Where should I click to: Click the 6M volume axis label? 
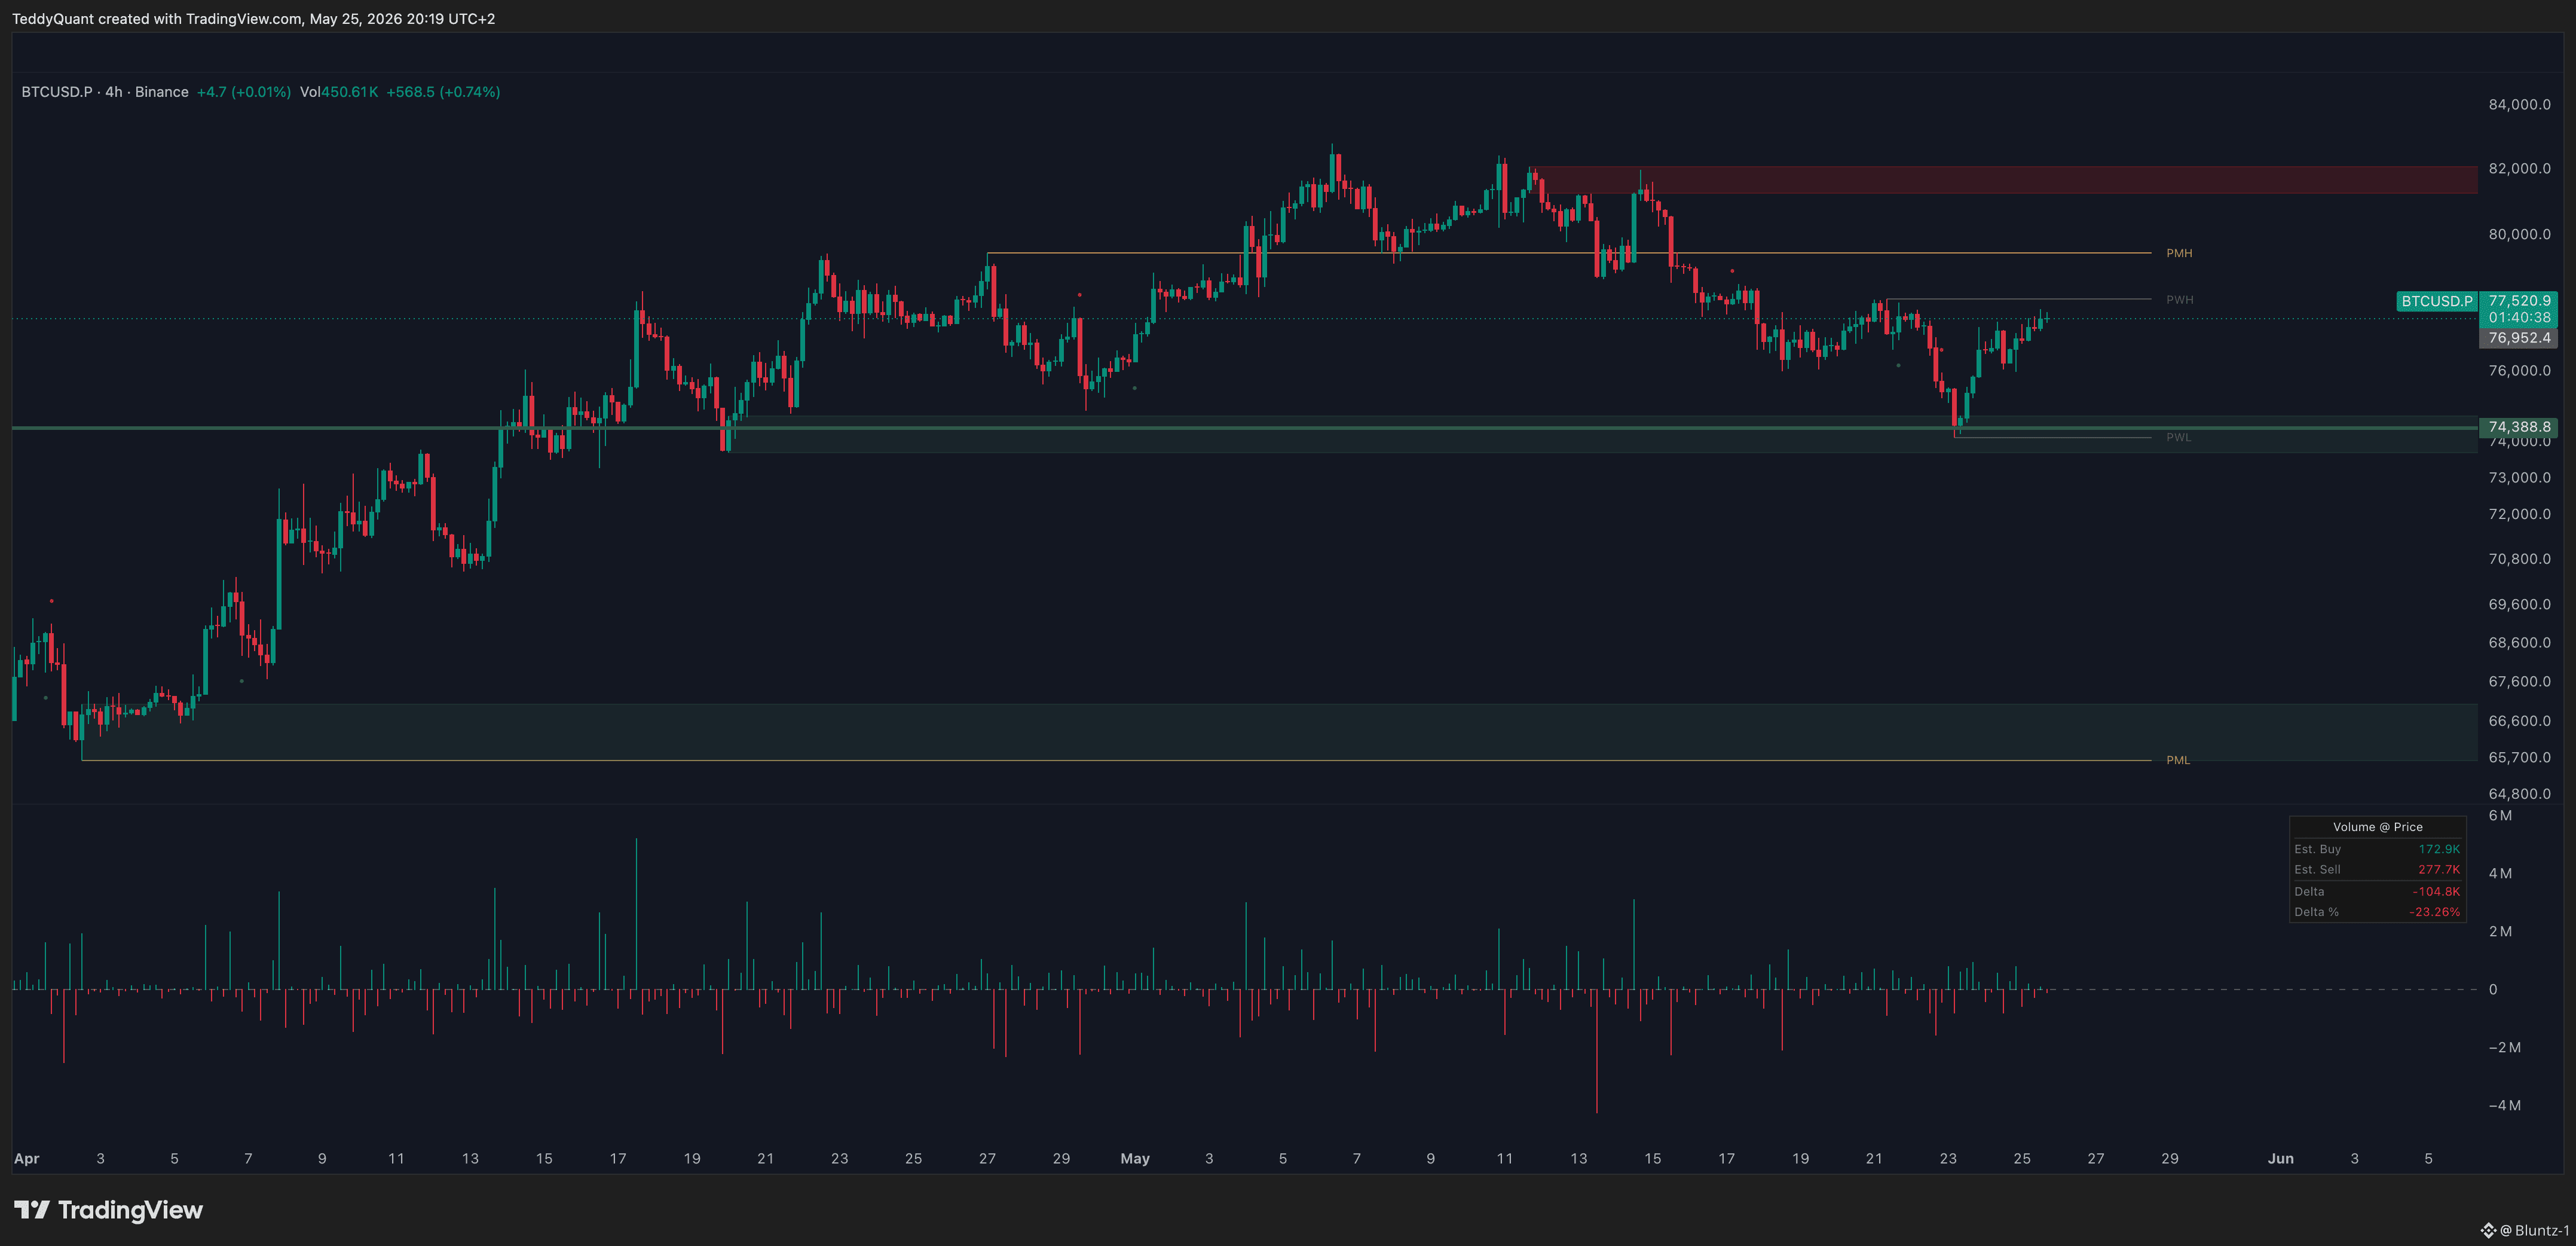coord(2500,815)
